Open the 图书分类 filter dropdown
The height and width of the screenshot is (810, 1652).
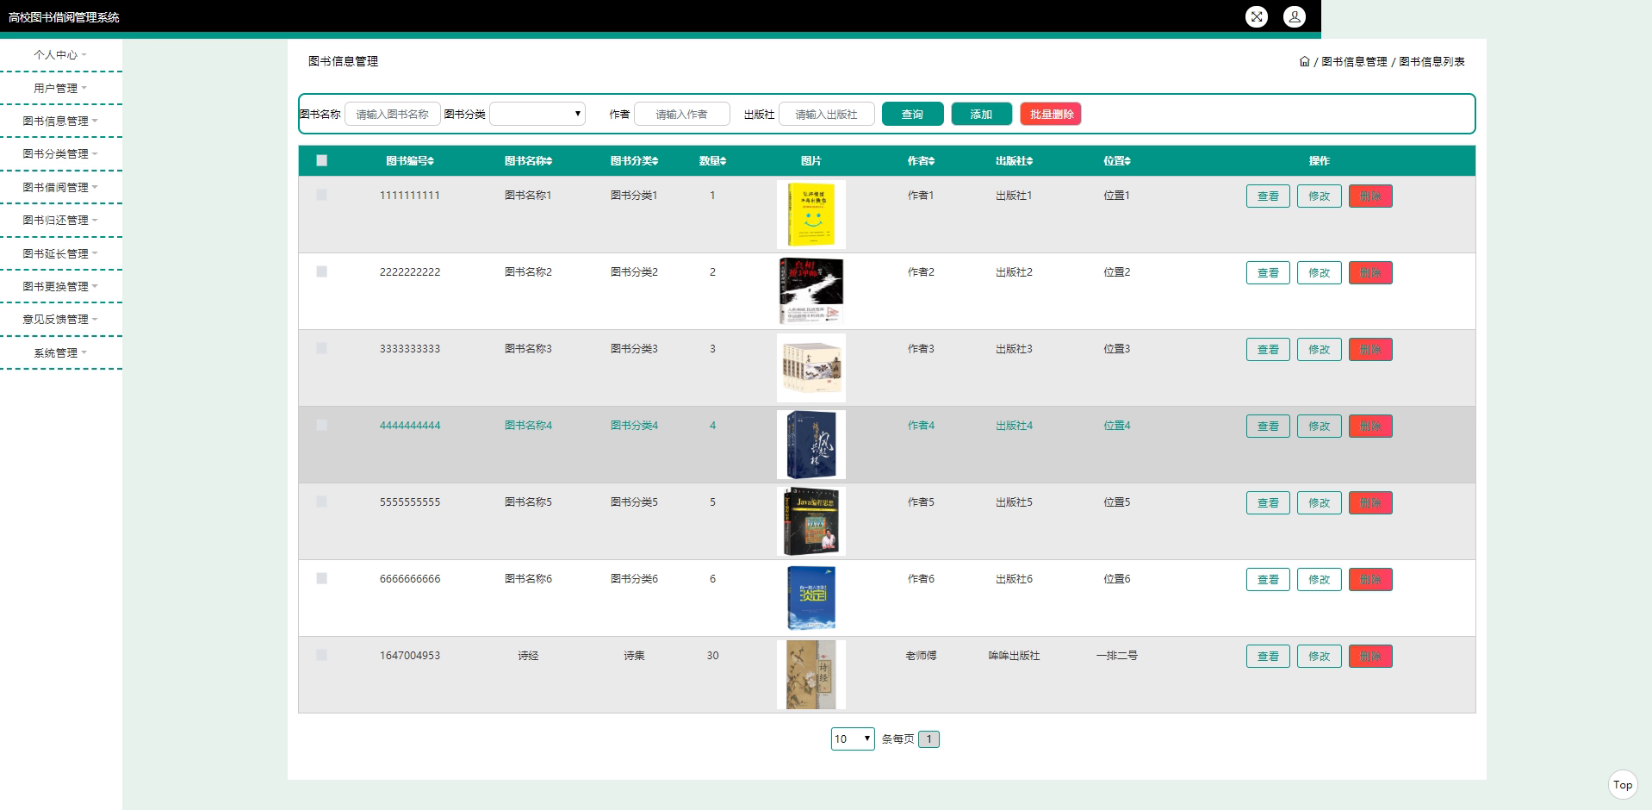click(x=537, y=114)
